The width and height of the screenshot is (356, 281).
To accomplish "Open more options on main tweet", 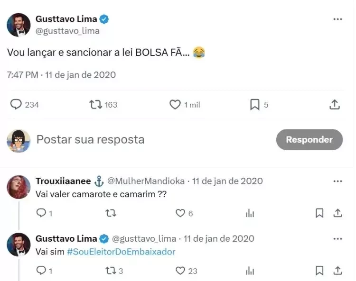I will 337,19.
